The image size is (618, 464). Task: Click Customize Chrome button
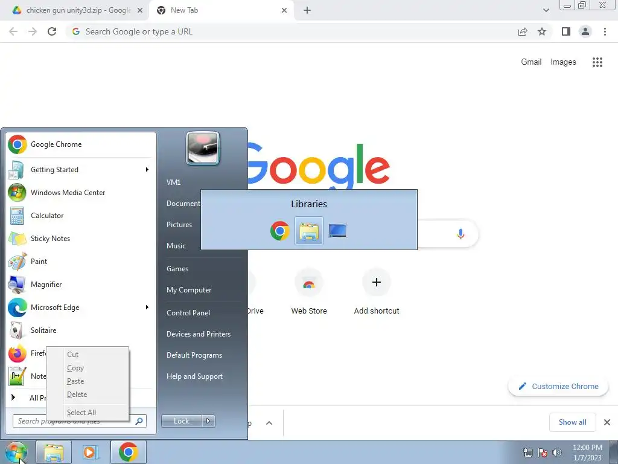(558, 386)
